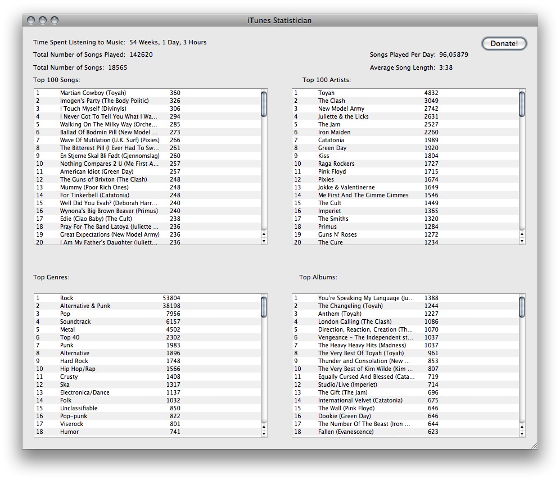Click the Top Genres scrollbar thumb
The width and height of the screenshot is (560, 480).
point(264,307)
